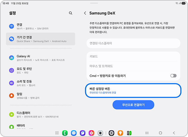Tap the 무선으로 연결하기 button
This screenshot has width=188, height=137.
pyautogui.click(x=133, y=105)
